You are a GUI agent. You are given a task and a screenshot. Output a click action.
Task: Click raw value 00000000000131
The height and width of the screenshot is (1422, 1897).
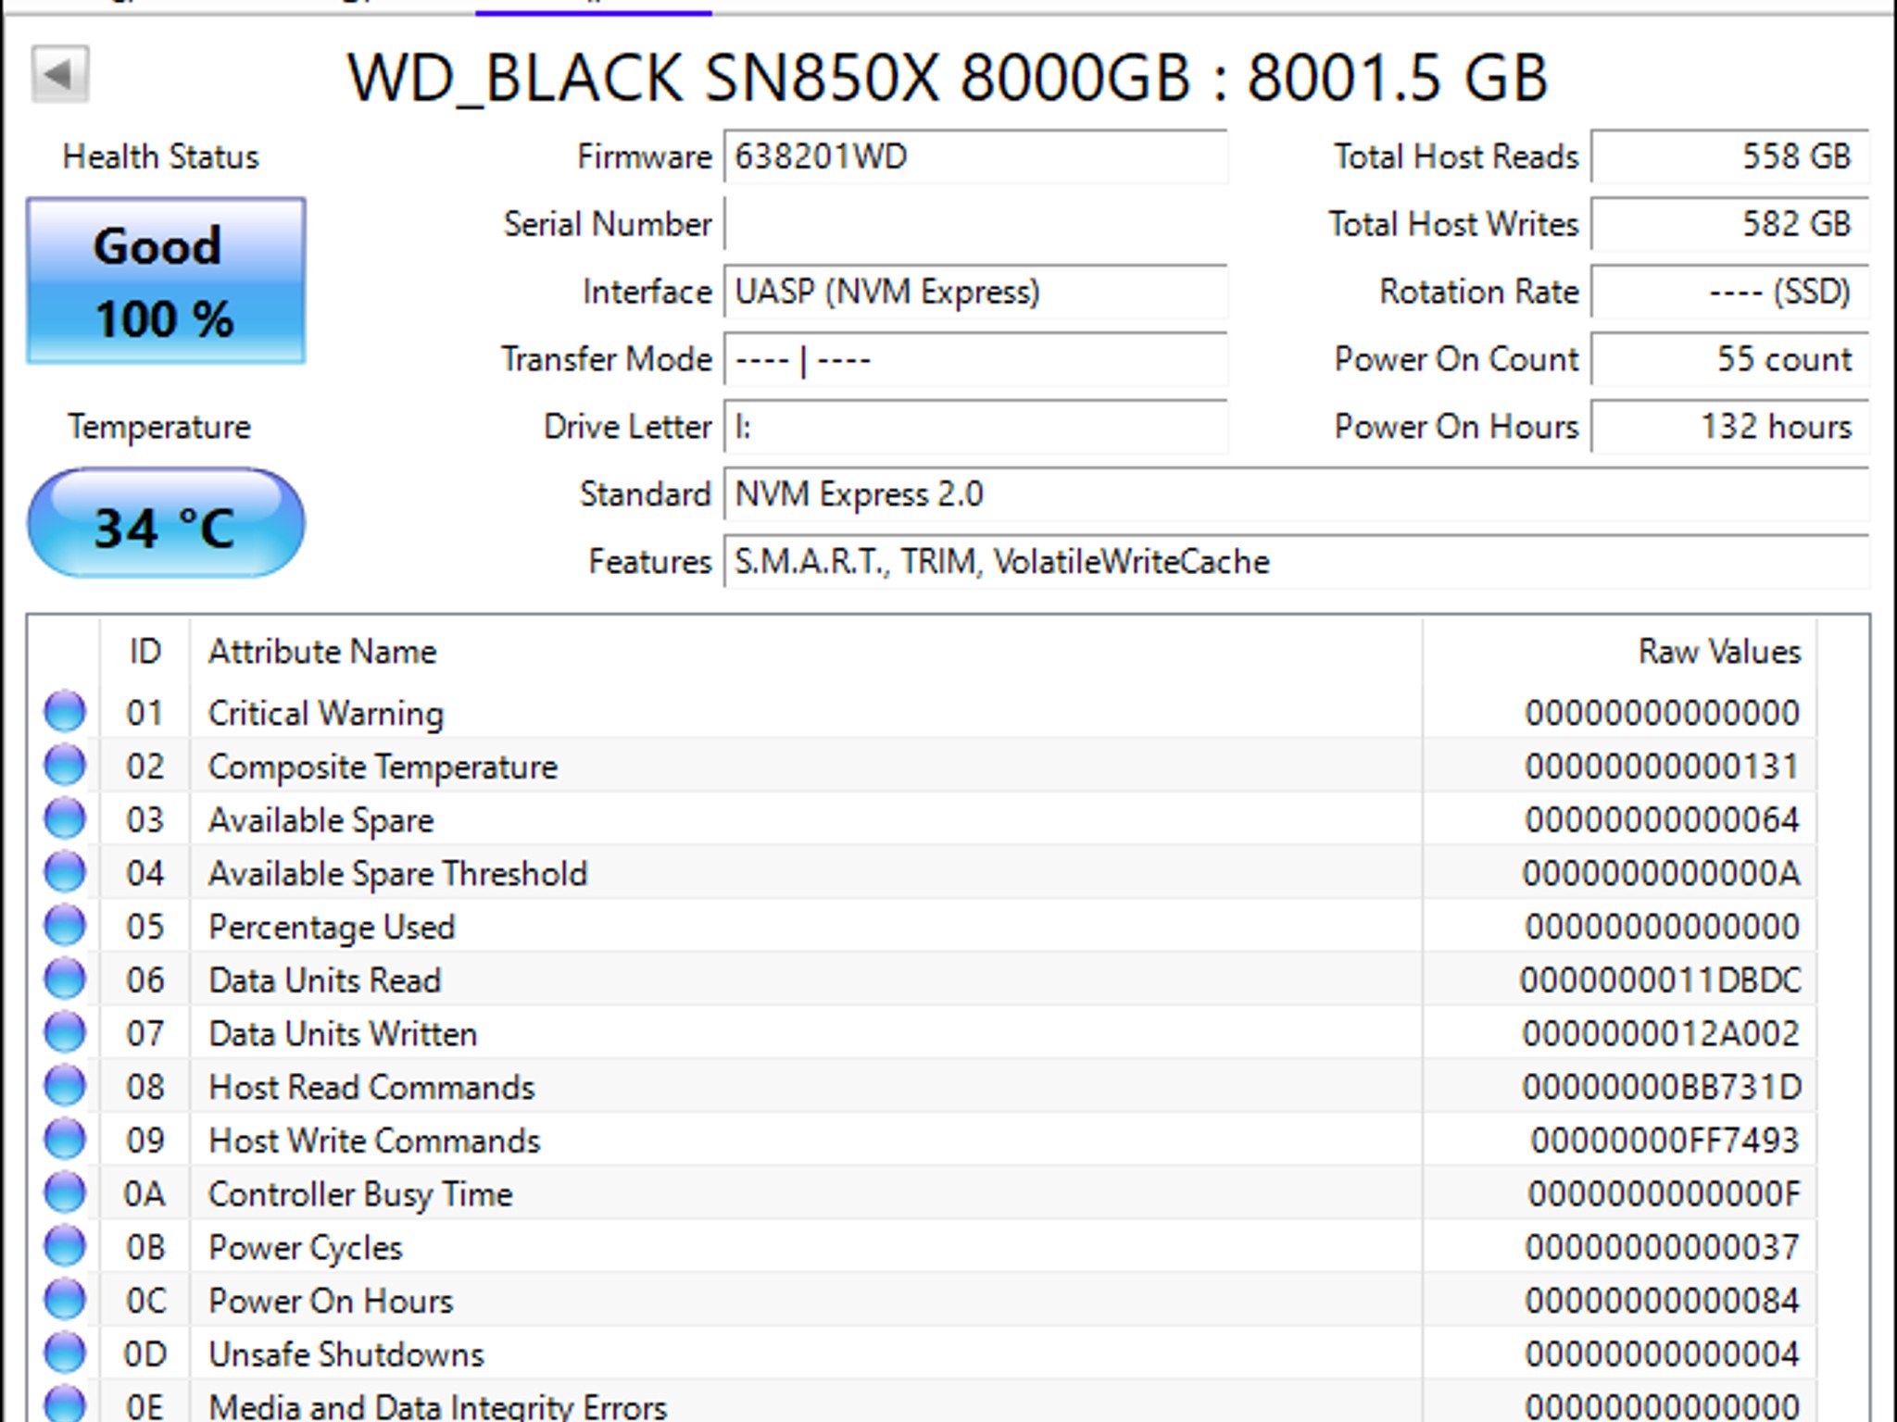tap(1663, 767)
